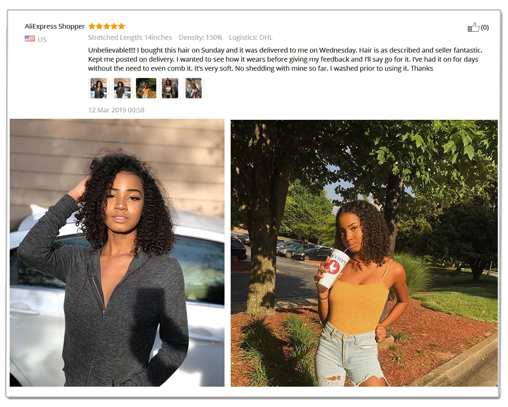Open the first review photo thumbnail
This screenshot has height=407, width=508.
pos(99,88)
